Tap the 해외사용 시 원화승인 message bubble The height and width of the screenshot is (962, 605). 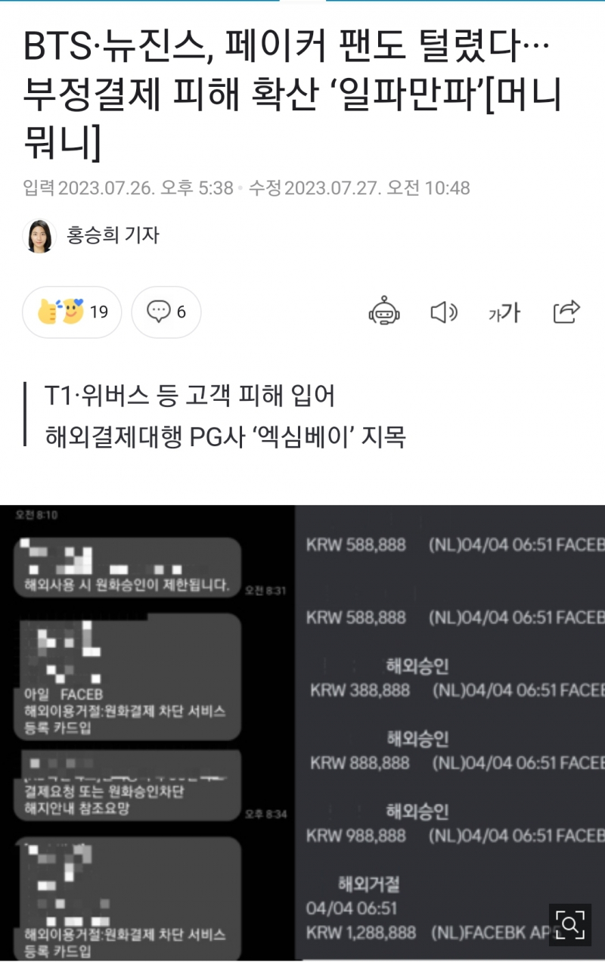click(x=127, y=567)
